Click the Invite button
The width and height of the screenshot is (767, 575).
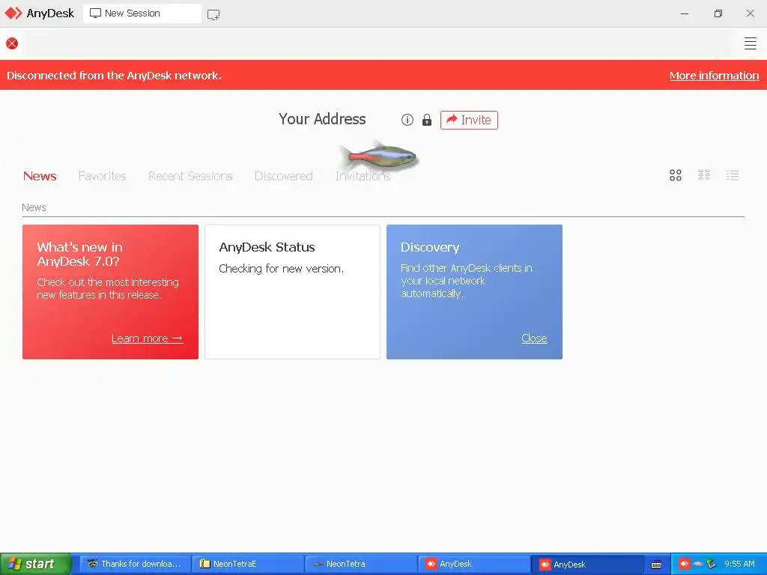[469, 120]
